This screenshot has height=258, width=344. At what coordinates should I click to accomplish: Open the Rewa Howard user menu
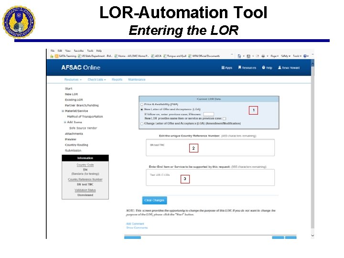289,68
